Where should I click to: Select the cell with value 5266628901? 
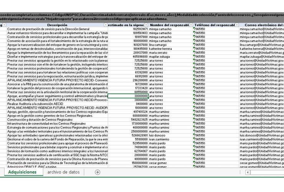point(128,136)
